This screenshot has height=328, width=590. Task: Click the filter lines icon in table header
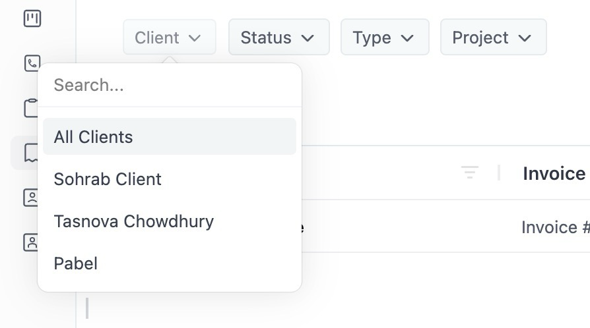click(470, 173)
